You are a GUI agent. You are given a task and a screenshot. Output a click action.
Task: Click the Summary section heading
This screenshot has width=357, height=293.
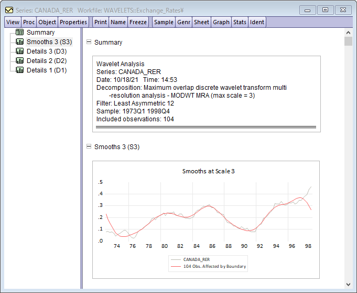[x=108, y=43]
